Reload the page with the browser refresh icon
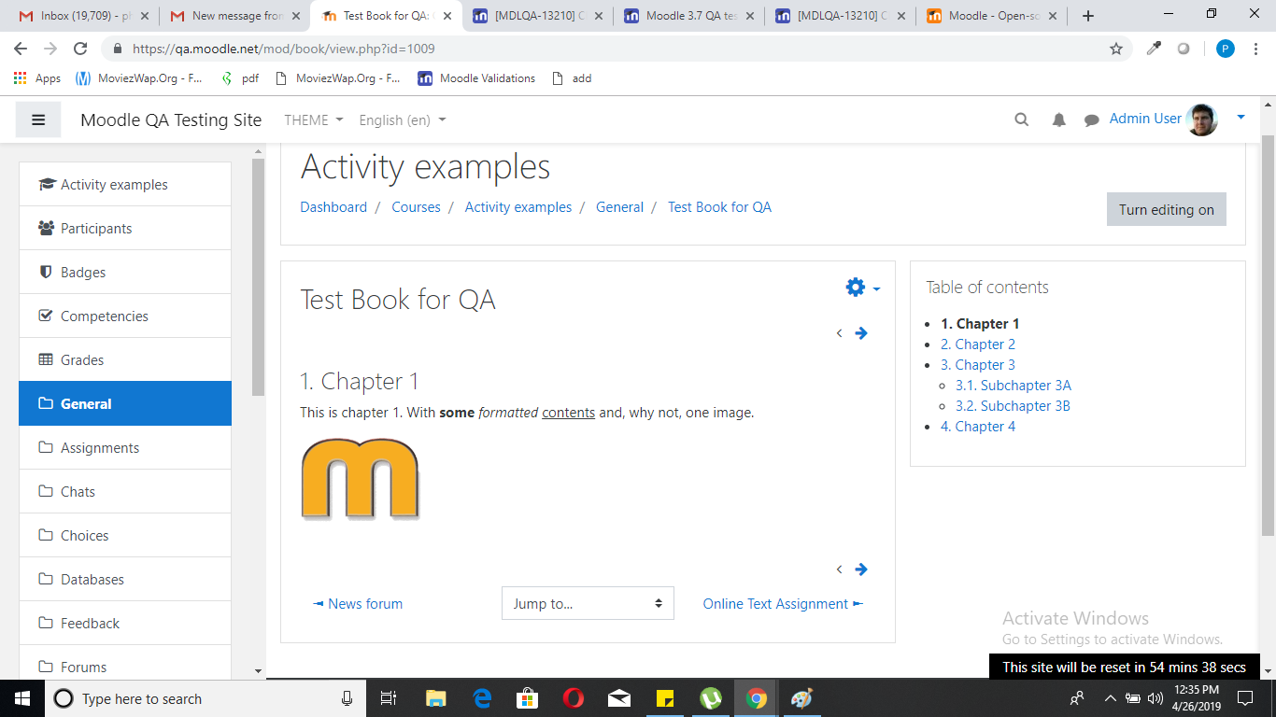 80,49
